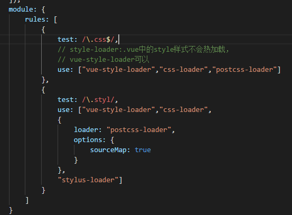Viewport: 292px width, 215px height.
Task: Click the "use" key of the styl rule
Action: (x=64, y=110)
